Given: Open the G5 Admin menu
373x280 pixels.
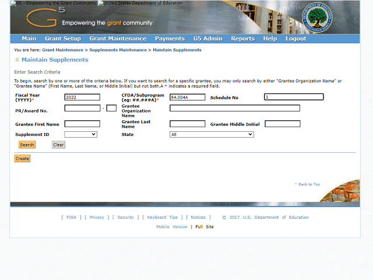Looking at the screenshot, I should (207, 38).
